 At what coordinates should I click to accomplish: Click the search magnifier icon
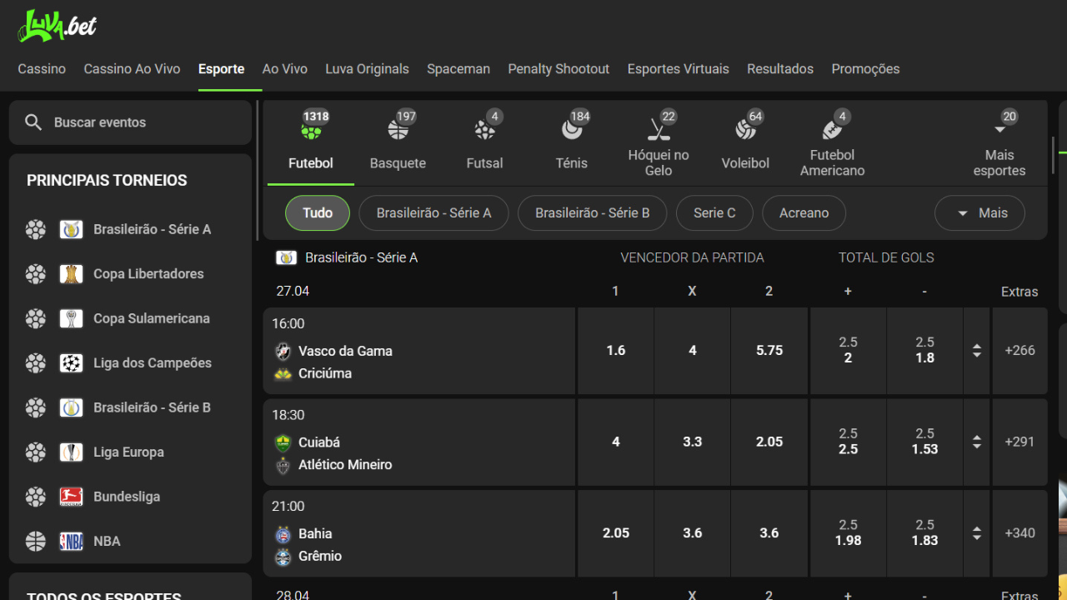pos(33,122)
